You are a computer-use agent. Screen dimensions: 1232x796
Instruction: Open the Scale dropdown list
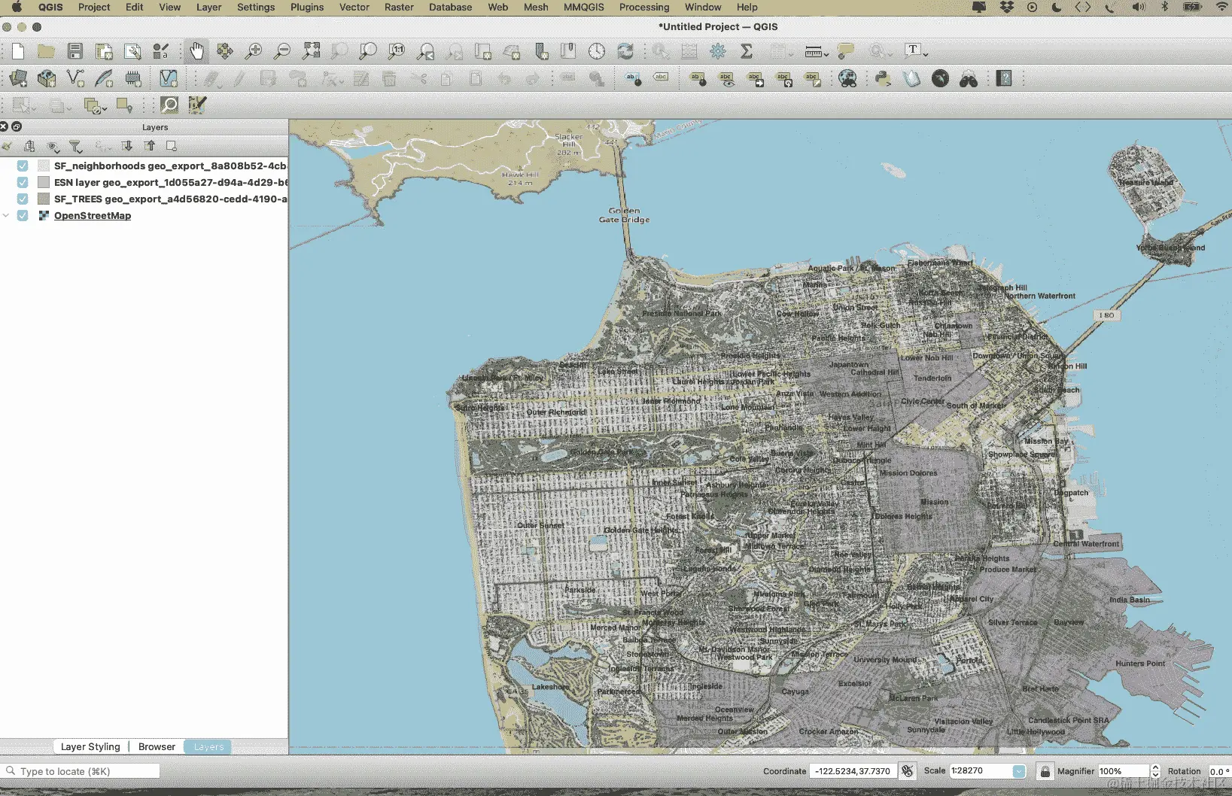(x=1019, y=771)
